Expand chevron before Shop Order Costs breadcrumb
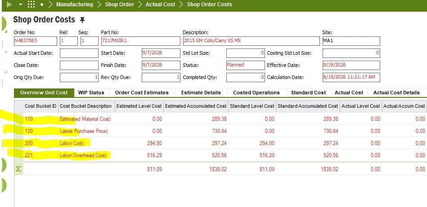 point(181,4)
